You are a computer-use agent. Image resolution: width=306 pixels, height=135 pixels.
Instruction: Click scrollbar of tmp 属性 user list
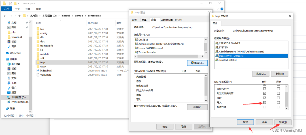(206, 46)
